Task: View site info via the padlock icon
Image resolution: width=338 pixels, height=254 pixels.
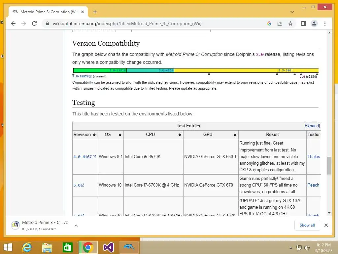Action: click(48, 23)
